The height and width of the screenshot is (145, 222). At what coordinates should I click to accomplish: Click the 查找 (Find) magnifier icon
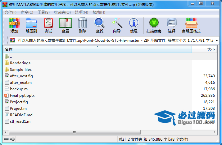point(100,23)
